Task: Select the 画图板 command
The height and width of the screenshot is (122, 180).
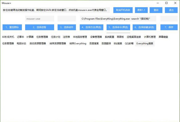Action: tap(120, 37)
